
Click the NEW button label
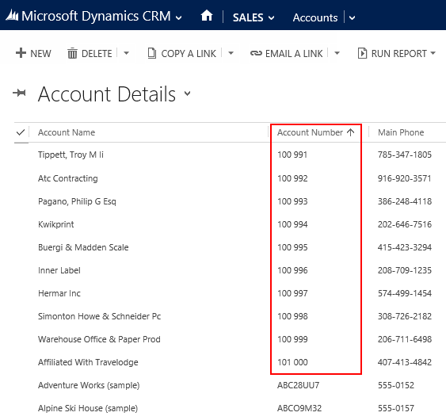40,54
